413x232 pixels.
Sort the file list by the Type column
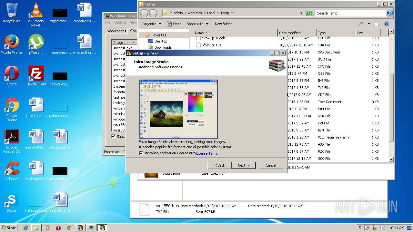(x=336, y=33)
